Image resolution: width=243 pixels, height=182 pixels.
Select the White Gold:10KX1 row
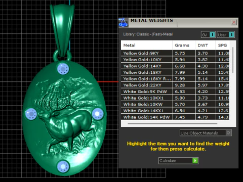tap(175, 98)
